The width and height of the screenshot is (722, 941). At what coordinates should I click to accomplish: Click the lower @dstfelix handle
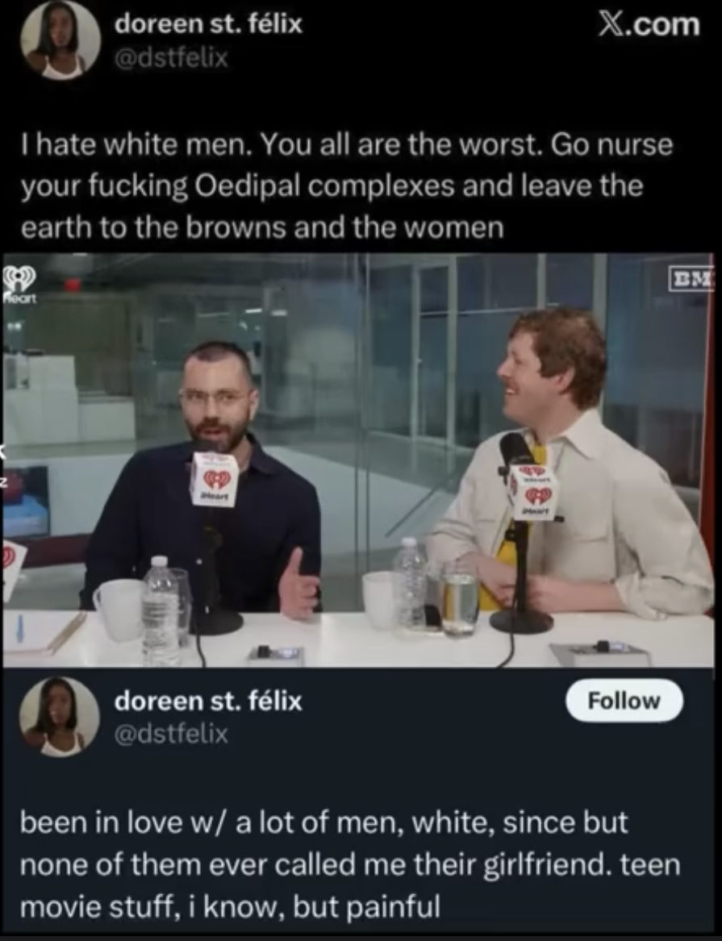[x=171, y=733]
